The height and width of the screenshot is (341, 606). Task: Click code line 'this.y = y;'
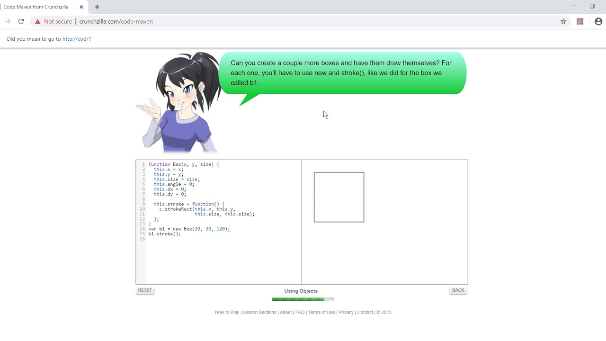pyautogui.click(x=169, y=174)
